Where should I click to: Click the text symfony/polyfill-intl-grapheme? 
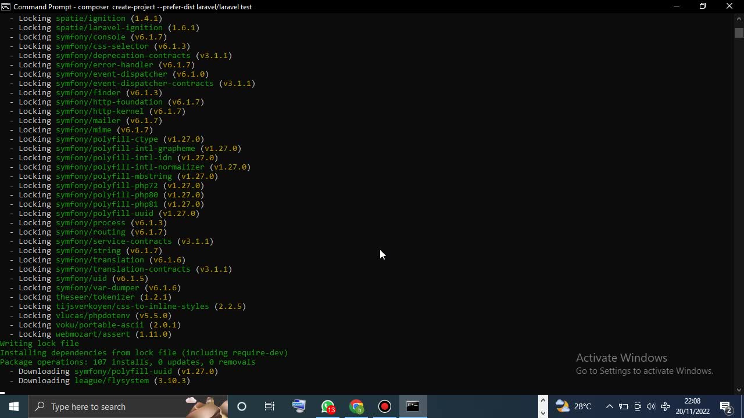[x=126, y=148]
